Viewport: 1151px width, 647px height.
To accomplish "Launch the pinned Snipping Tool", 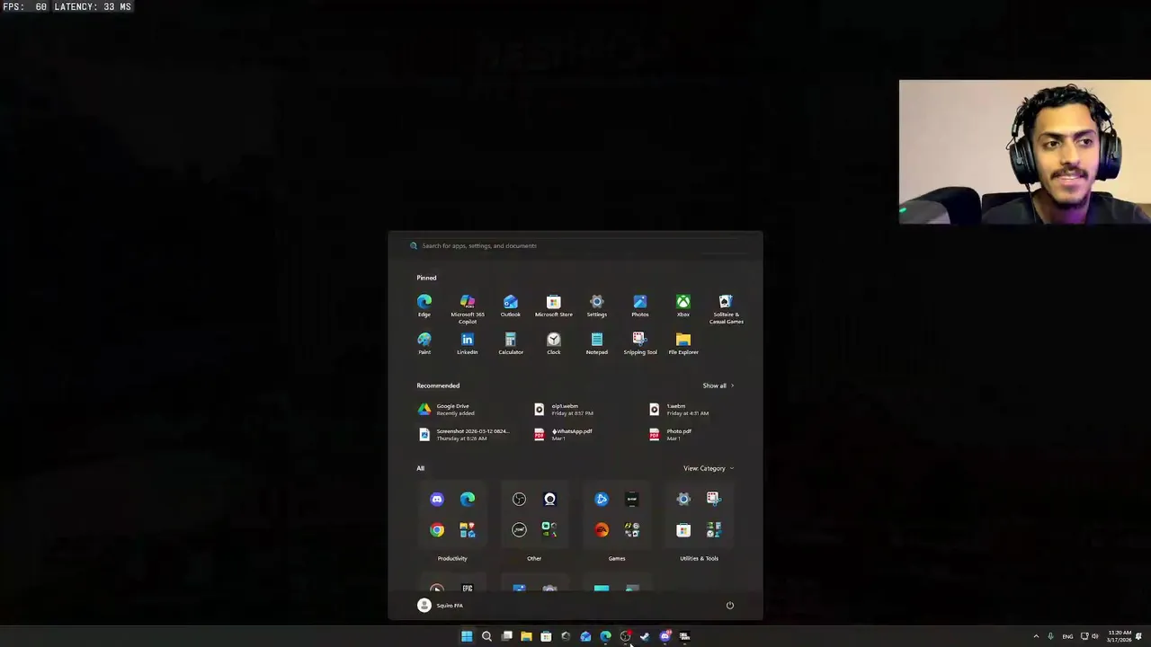I will pyautogui.click(x=640, y=343).
